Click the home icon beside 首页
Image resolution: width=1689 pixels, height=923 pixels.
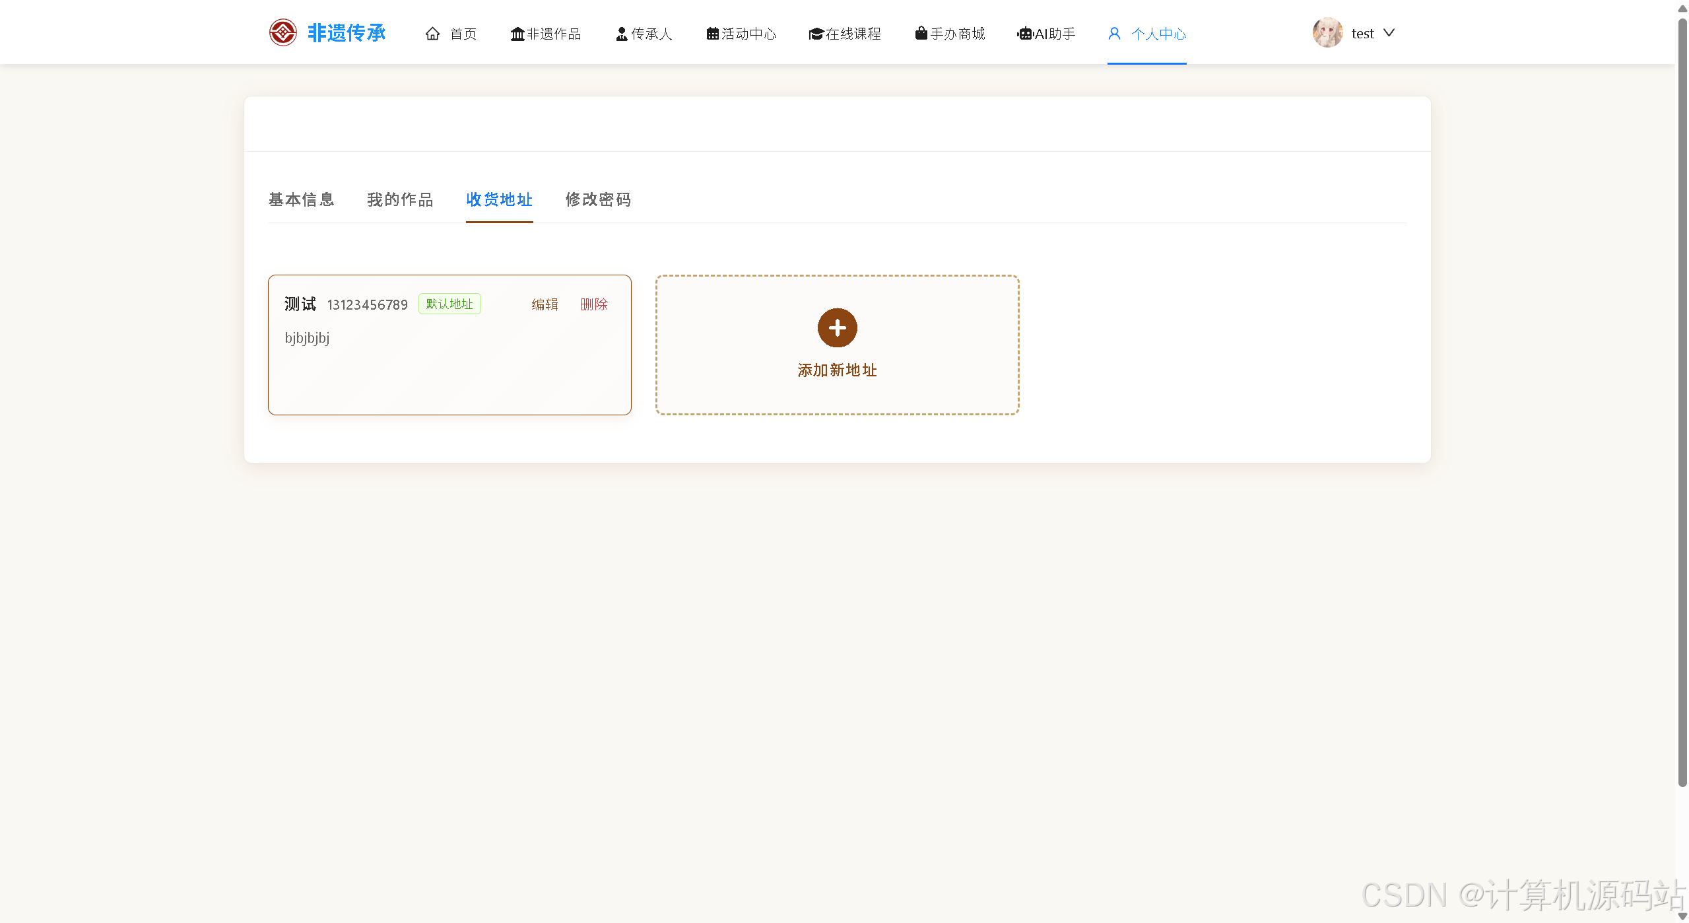coord(432,34)
